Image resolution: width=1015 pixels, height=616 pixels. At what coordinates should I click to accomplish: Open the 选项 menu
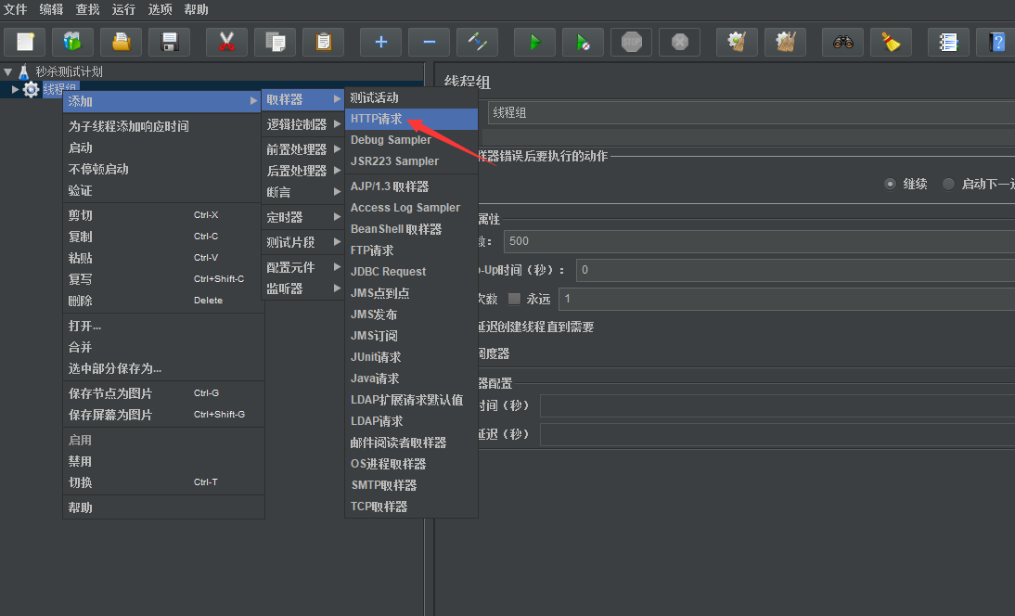160,9
